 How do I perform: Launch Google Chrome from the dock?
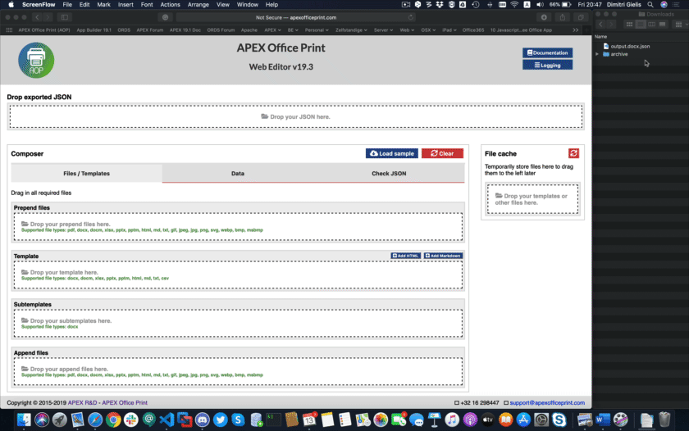[x=113, y=420]
